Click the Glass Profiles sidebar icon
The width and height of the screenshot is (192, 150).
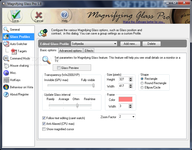[x=6, y=37]
